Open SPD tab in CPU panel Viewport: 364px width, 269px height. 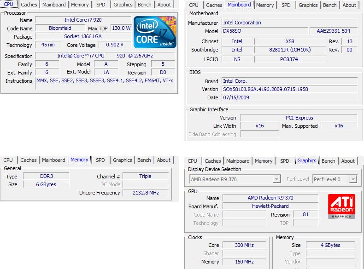101,5
